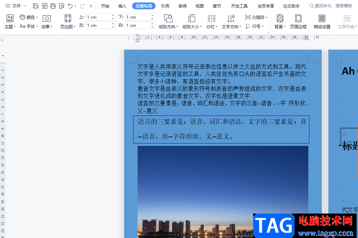
Task: Select the 页面布局 tab
Action: 144,6
